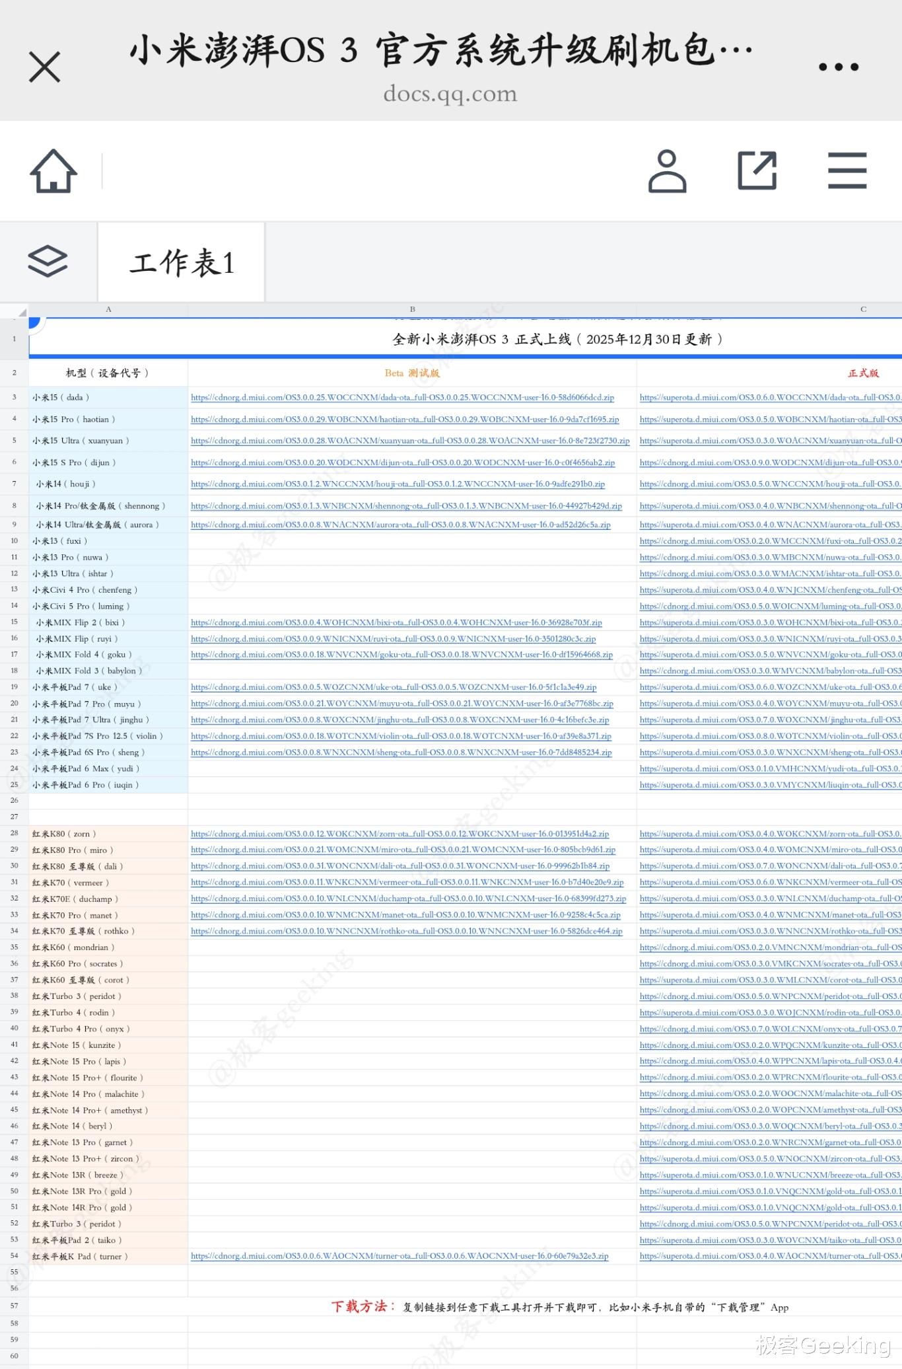Switch to the 工作表1 sheet tab
Viewport: 902px width, 1369px height.
[x=182, y=262]
